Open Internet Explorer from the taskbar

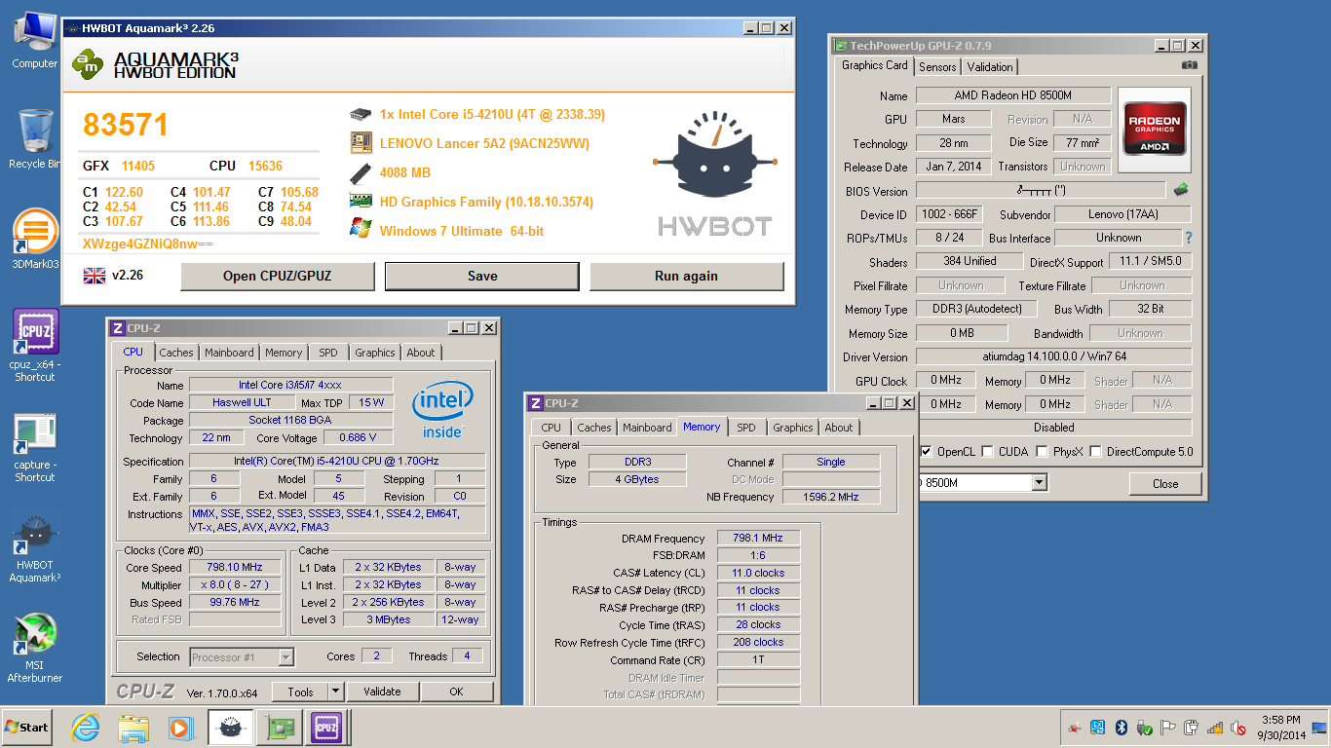[85, 728]
